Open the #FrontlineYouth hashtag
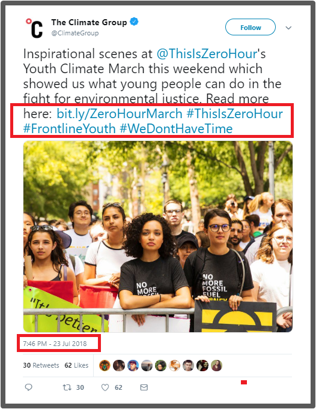 (x=69, y=128)
